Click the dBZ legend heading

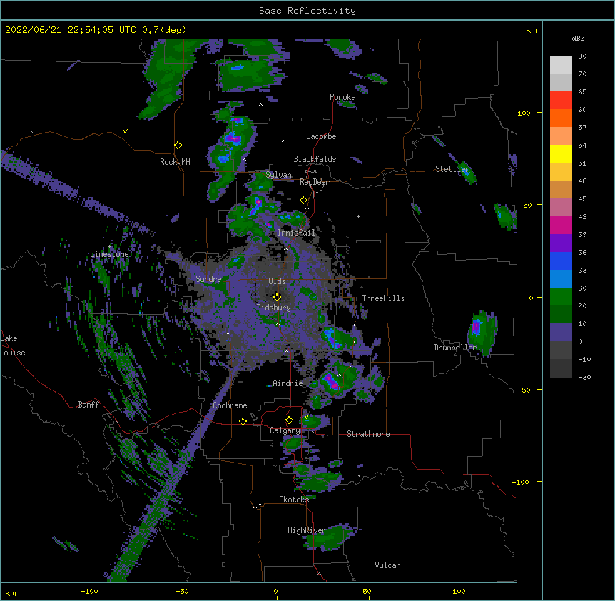578,38
